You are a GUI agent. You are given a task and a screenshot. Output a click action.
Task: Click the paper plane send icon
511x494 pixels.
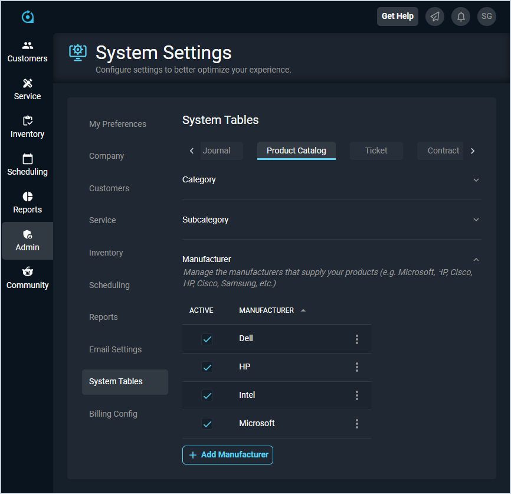(x=435, y=17)
